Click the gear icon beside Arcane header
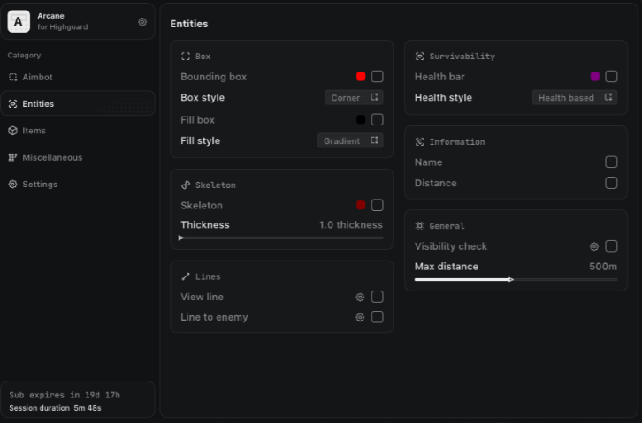The height and width of the screenshot is (423, 642). (x=142, y=22)
